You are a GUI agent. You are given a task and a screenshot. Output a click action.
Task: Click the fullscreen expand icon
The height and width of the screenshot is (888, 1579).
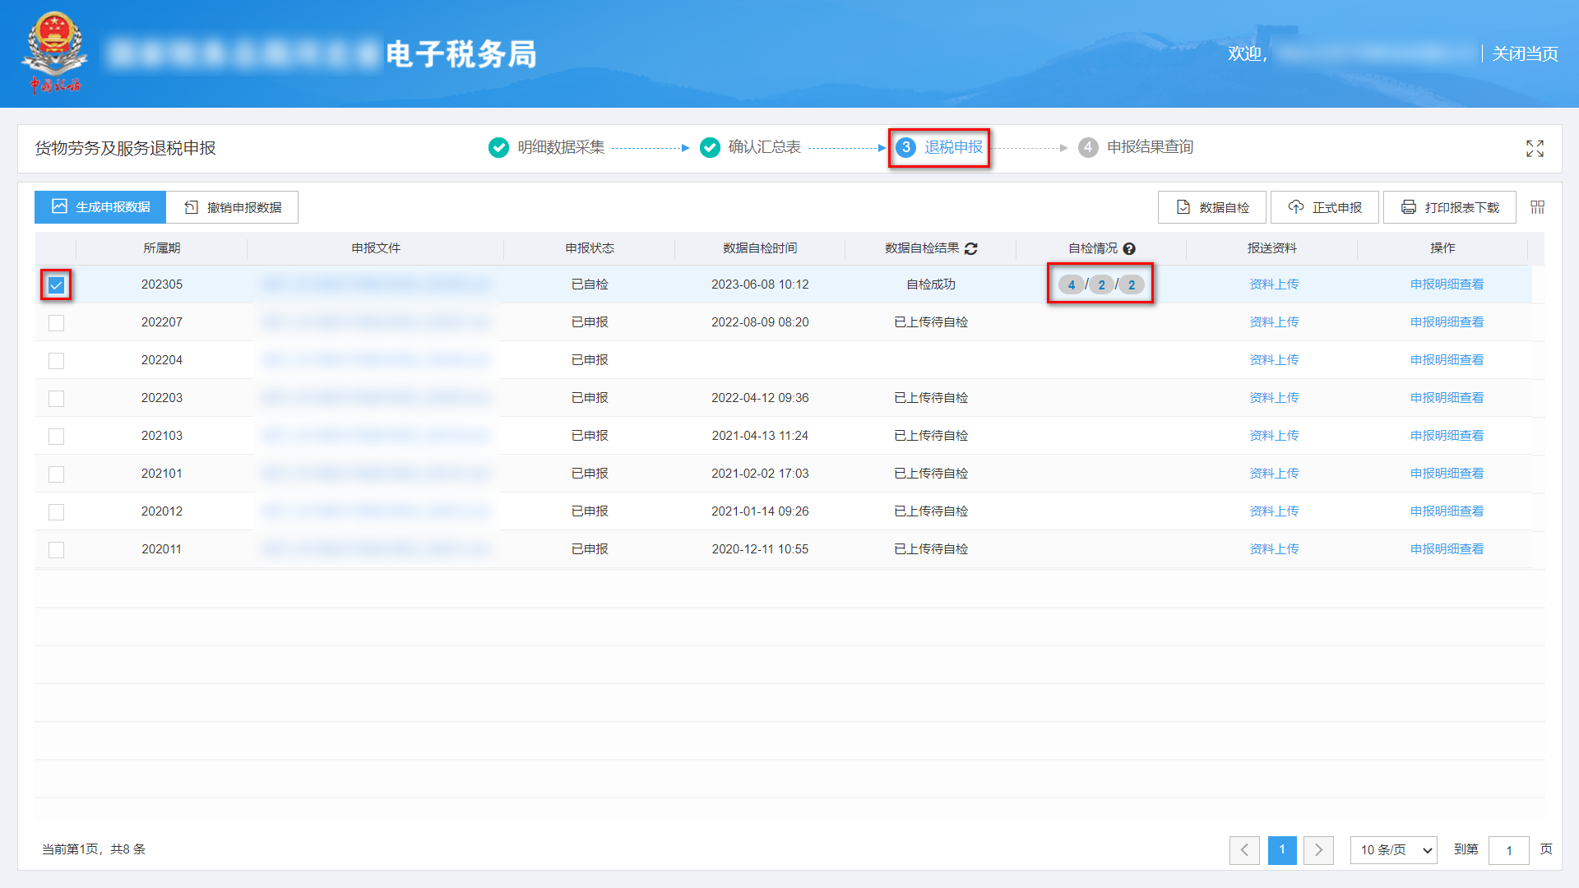[x=1535, y=149]
